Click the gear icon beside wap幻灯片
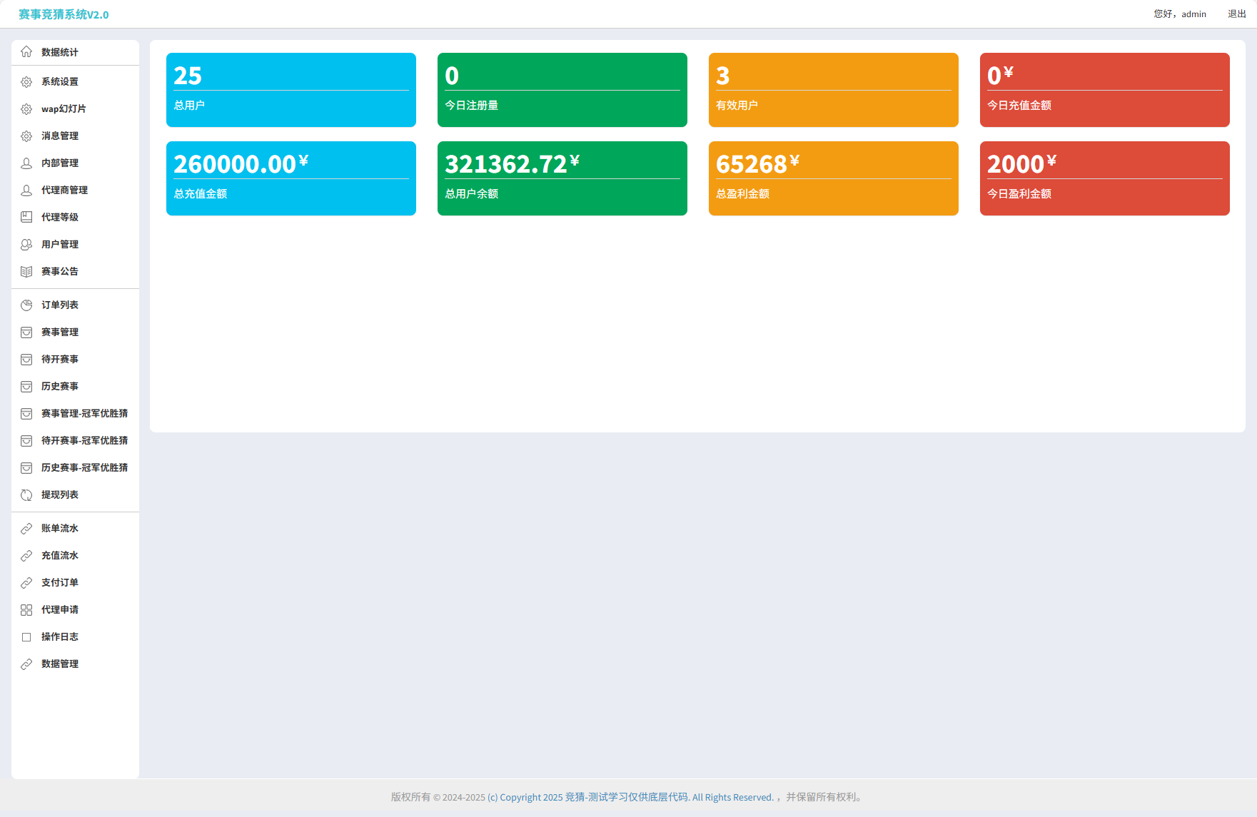 pos(26,109)
